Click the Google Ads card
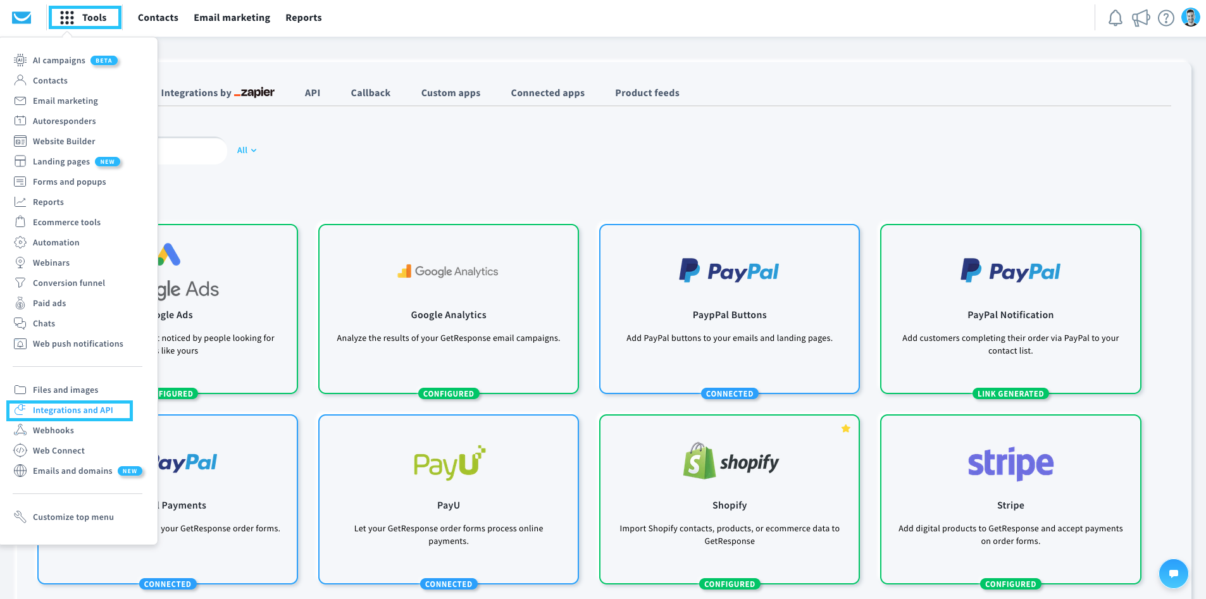The width and height of the screenshot is (1206, 599). [x=227, y=309]
